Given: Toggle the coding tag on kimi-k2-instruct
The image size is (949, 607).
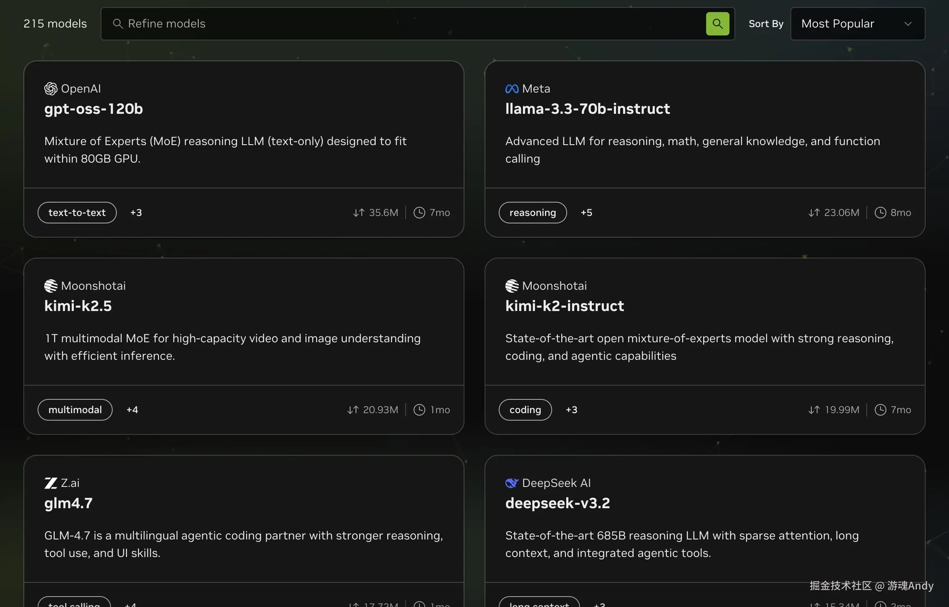Looking at the screenshot, I should pyautogui.click(x=525, y=409).
